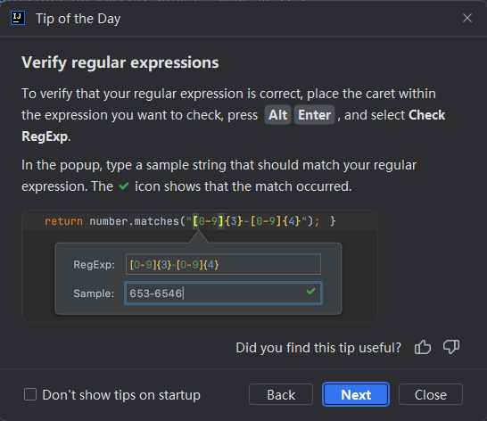The image size is (487, 421).
Task: Click the IntelliJ IDEA logo icon
Action: 18,18
